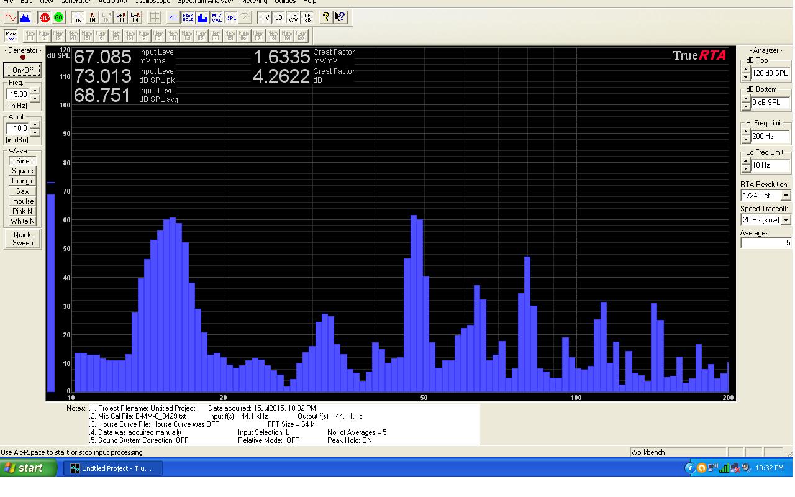The width and height of the screenshot is (795, 497).
Task: Open the Help menu
Action: tap(310, 2)
